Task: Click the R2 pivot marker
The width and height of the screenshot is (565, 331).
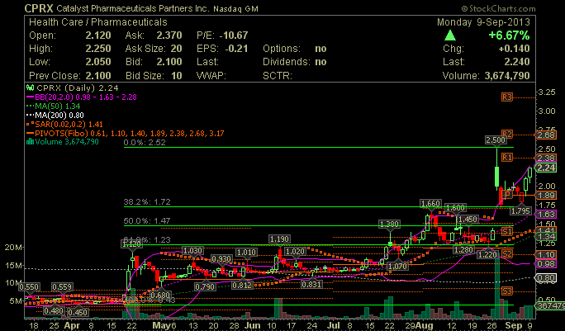Action: tap(507, 134)
